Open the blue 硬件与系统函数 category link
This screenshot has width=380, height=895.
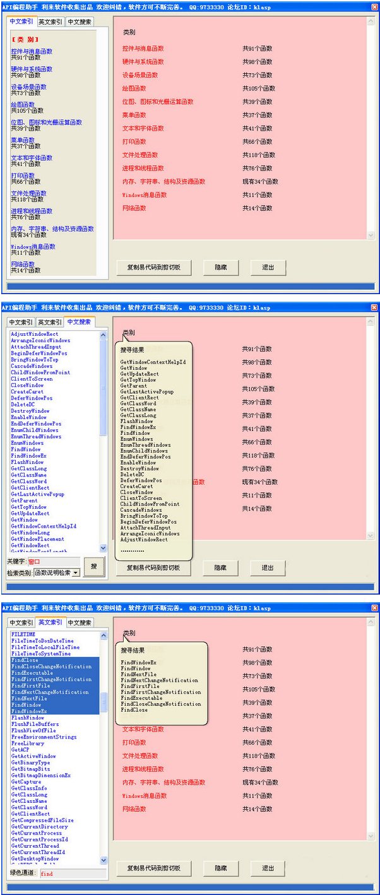(32, 69)
